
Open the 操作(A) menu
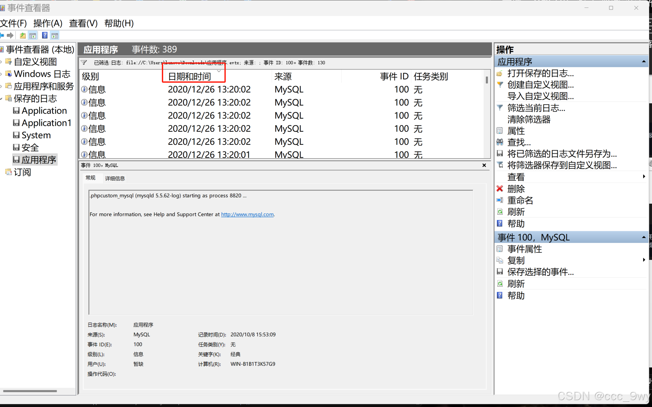(x=48, y=23)
